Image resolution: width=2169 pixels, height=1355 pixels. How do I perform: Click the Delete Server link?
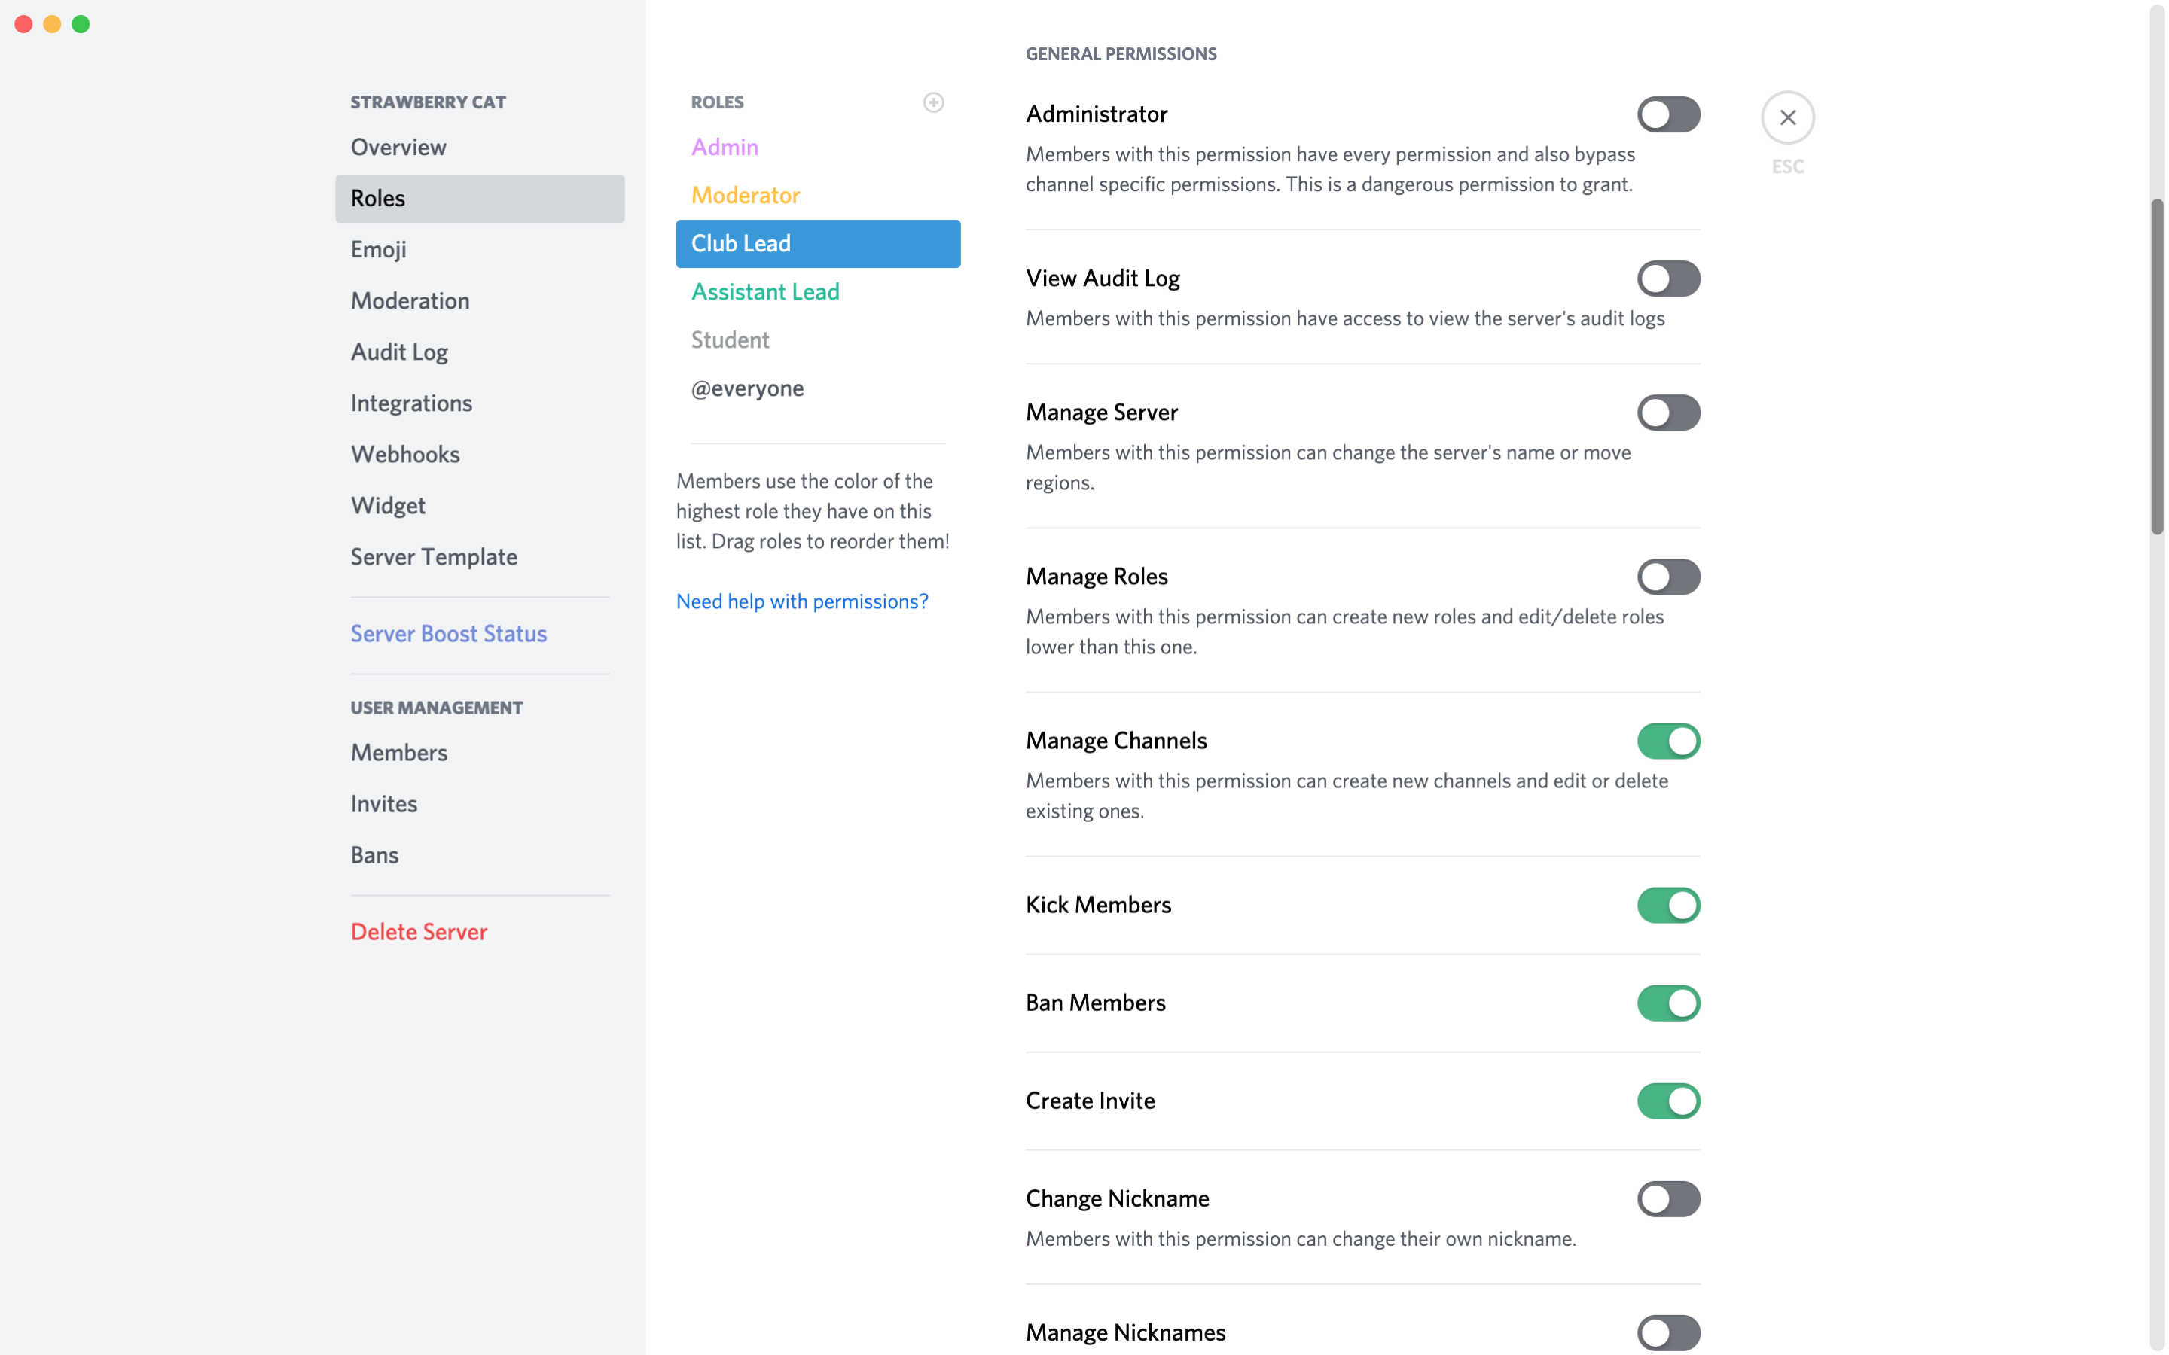click(419, 932)
